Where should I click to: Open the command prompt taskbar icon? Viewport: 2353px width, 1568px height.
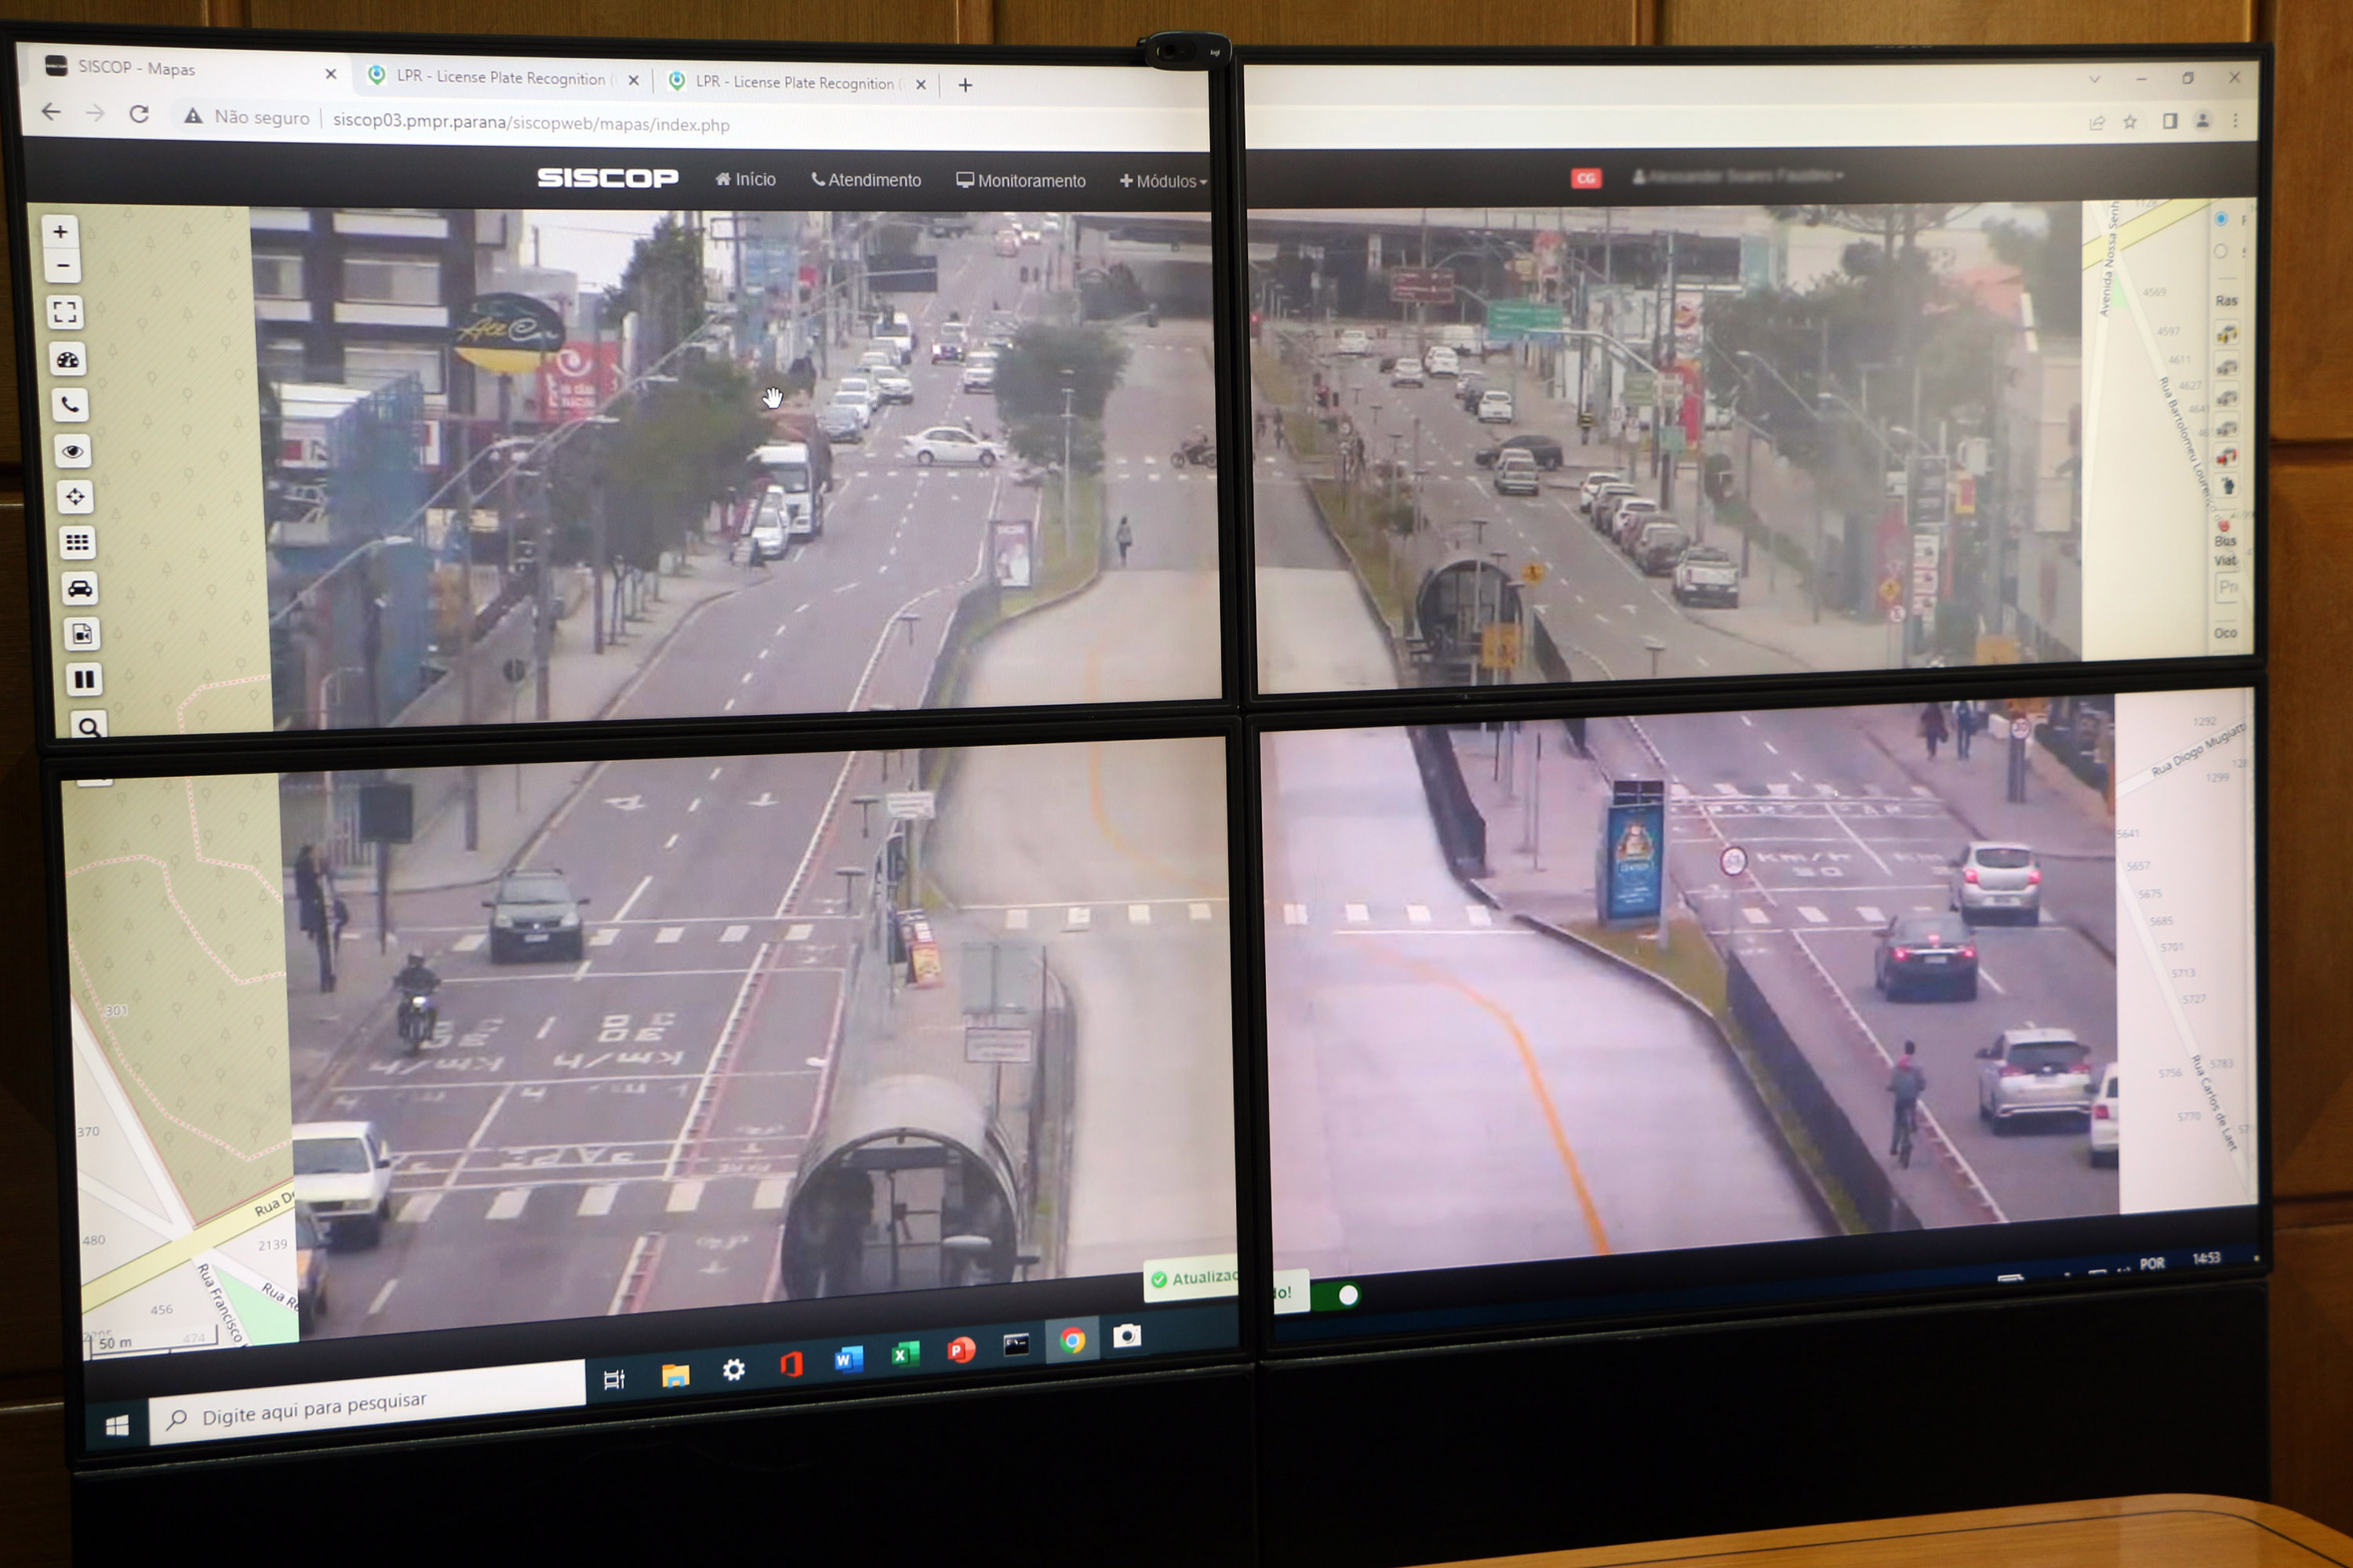pyautogui.click(x=1016, y=1345)
